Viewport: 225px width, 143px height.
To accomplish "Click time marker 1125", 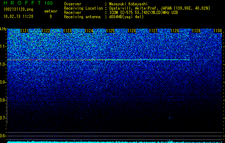I will coord(110,31).
